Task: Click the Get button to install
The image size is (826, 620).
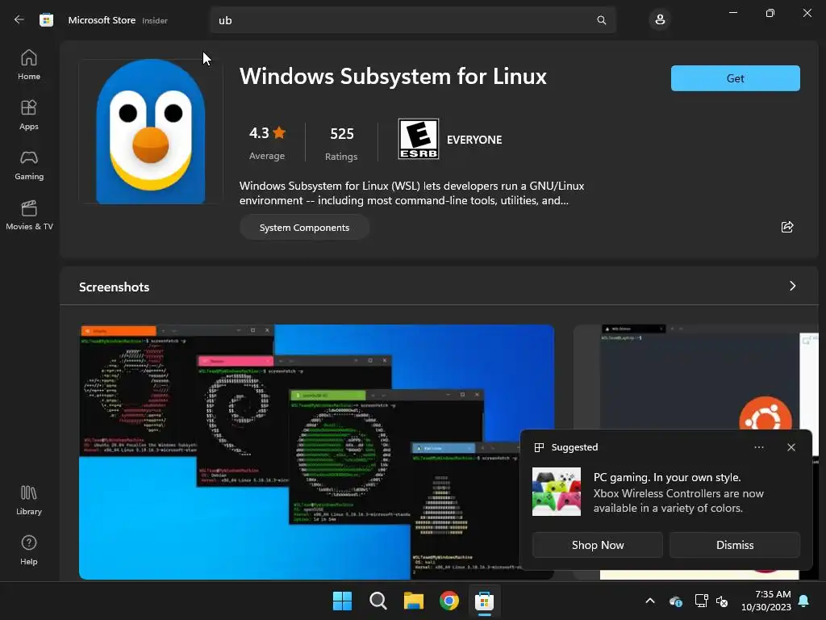Action: pyautogui.click(x=736, y=78)
